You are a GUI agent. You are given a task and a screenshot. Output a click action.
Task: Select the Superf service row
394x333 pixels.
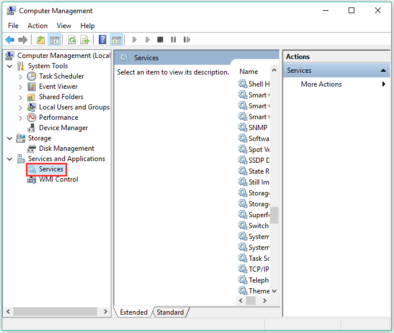(254, 215)
